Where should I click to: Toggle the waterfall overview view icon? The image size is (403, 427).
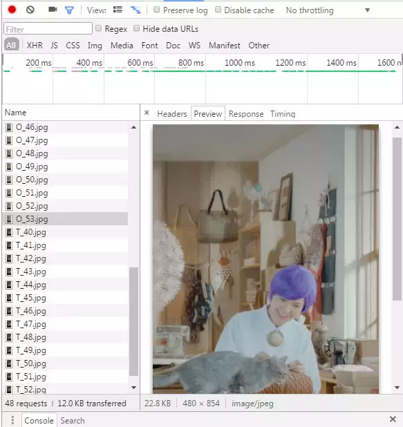pos(135,10)
